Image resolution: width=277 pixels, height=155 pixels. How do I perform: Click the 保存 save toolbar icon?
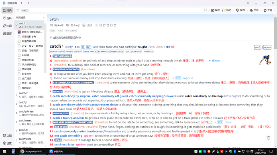click(x=215, y=10)
